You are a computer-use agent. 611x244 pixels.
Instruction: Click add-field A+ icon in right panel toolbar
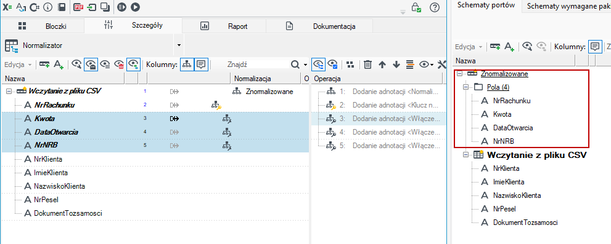(x=509, y=47)
